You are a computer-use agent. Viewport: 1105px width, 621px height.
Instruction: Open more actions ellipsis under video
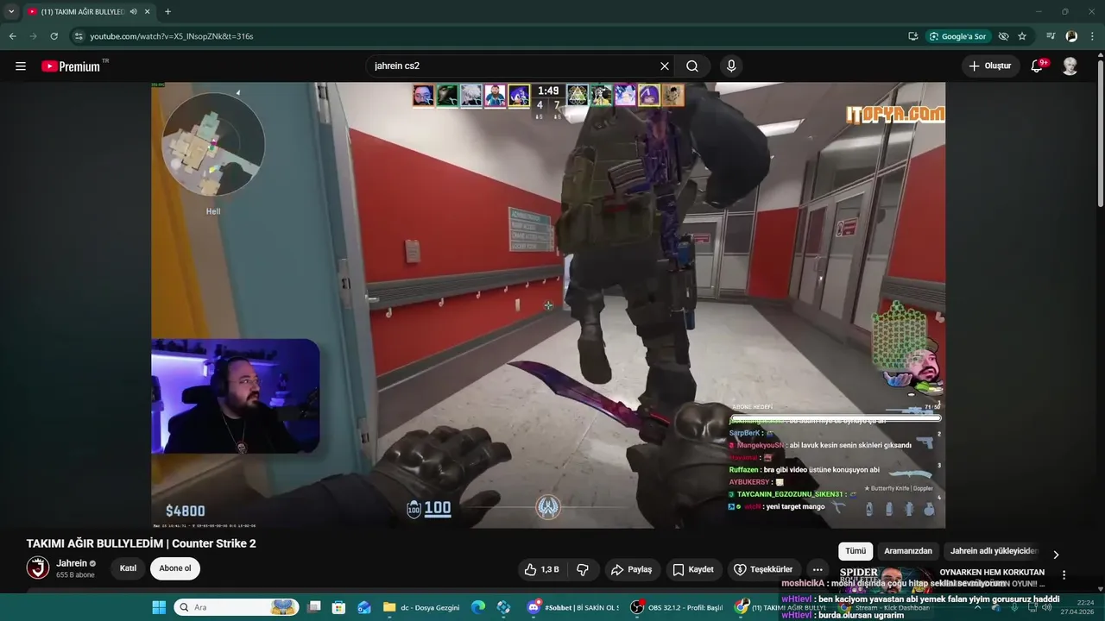pos(818,569)
